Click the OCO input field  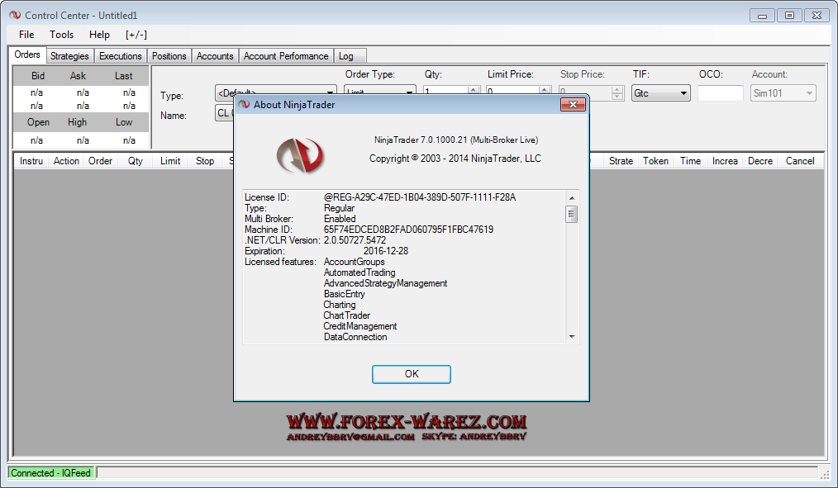pyautogui.click(x=720, y=93)
